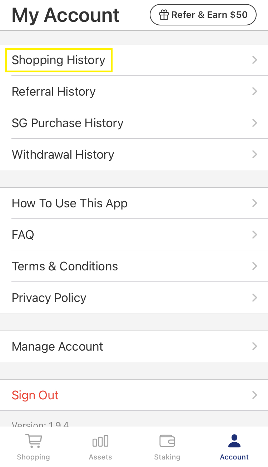Expand Shopping History chevron arrow
This screenshot has height=467, width=268.
[254, 60]
